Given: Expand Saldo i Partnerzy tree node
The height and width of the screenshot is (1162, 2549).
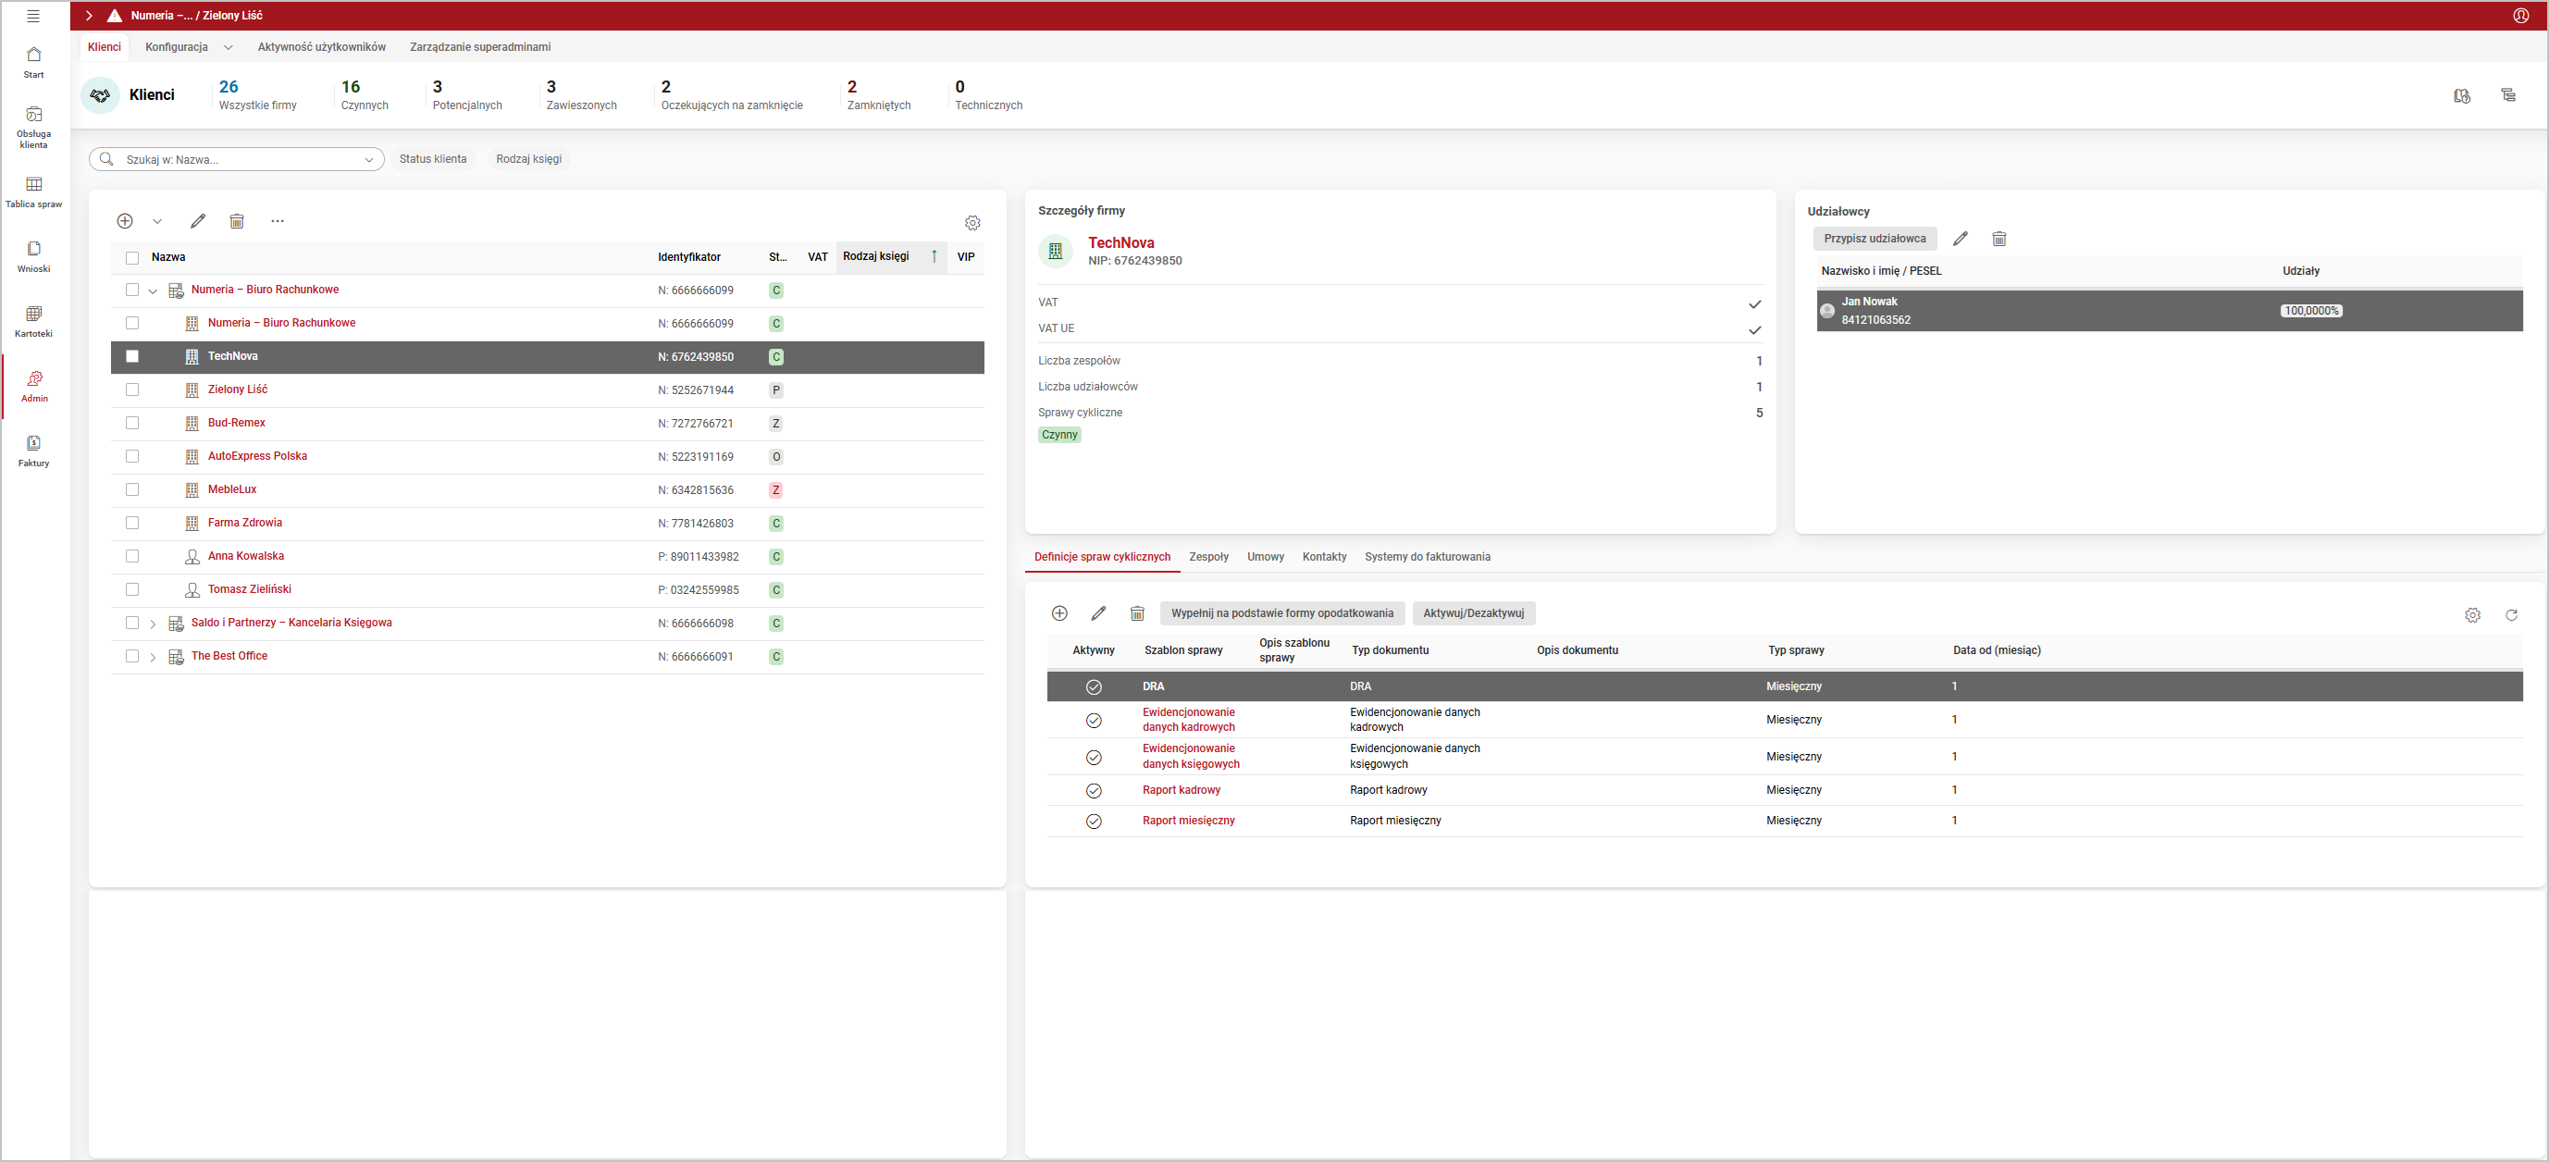Looking at the screenshot, I should click(x=153, y=624).
